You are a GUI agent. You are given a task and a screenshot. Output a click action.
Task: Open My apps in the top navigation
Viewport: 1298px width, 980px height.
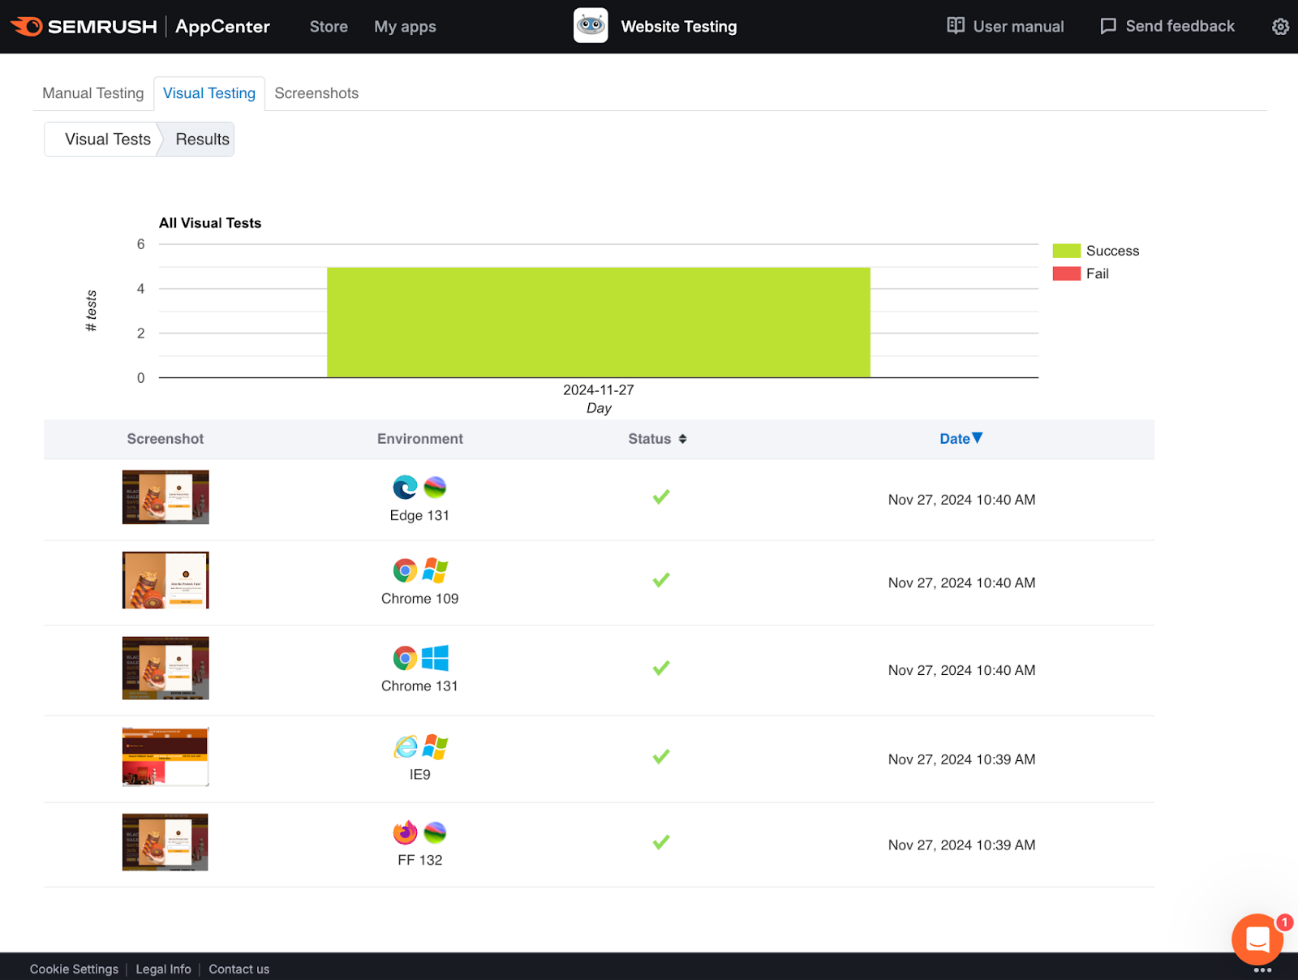point(405,27)
